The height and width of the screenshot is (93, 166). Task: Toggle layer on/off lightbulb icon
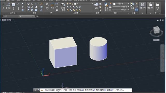(x=67, y=4)
